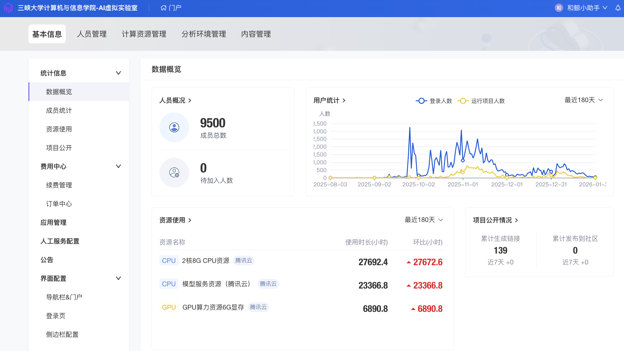The width and height of the screenshot is (624, 351).
Task: Switch to 计算资源管理 tab
Action: click(144, 34)
